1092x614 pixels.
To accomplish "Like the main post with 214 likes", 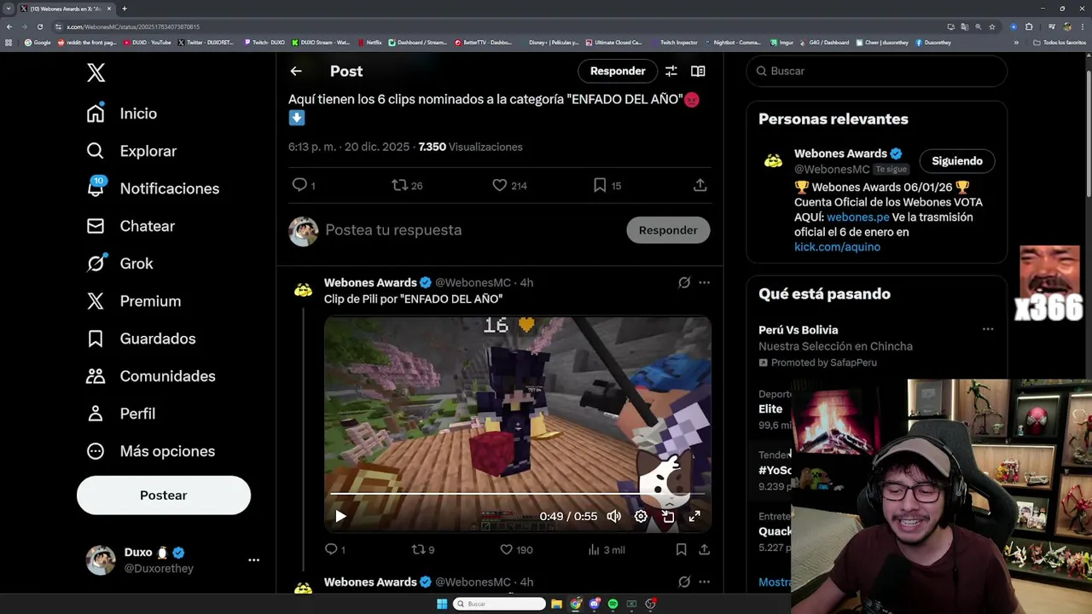I will [500, 185].
